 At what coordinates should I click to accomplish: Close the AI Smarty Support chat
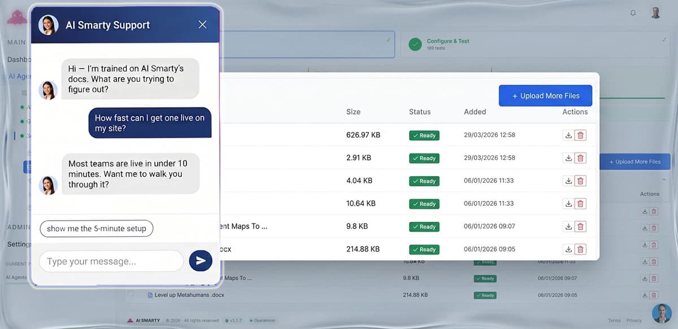coord(202,24)
